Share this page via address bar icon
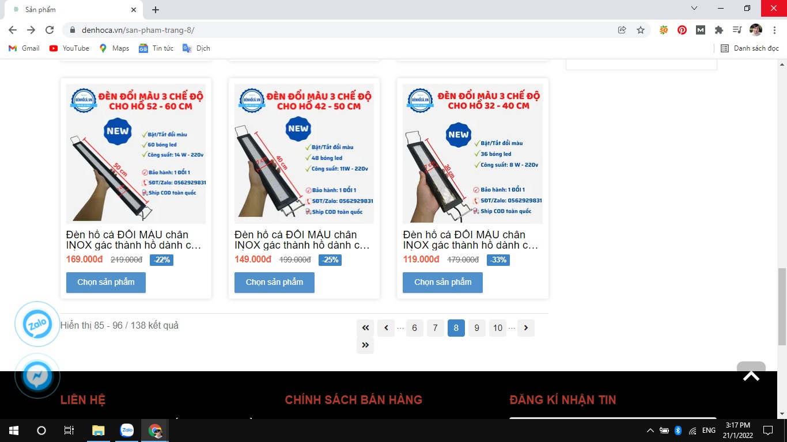 pyautogui.click(x=622, y=30)
